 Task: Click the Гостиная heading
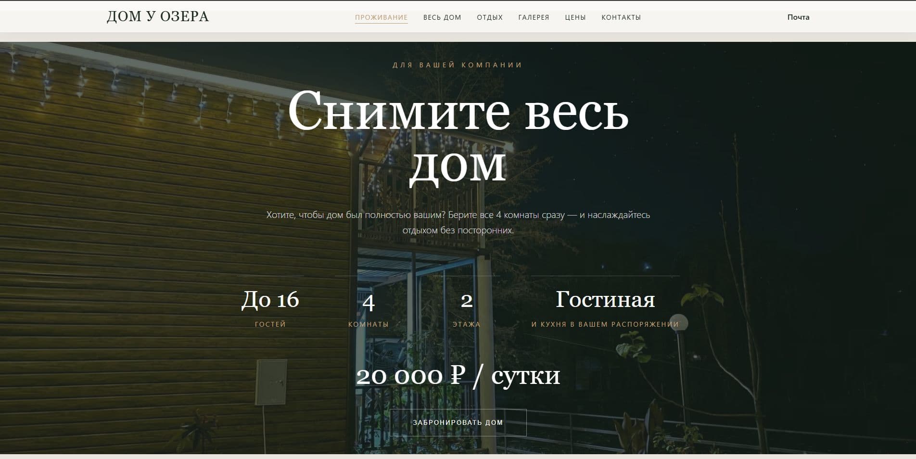605,299
